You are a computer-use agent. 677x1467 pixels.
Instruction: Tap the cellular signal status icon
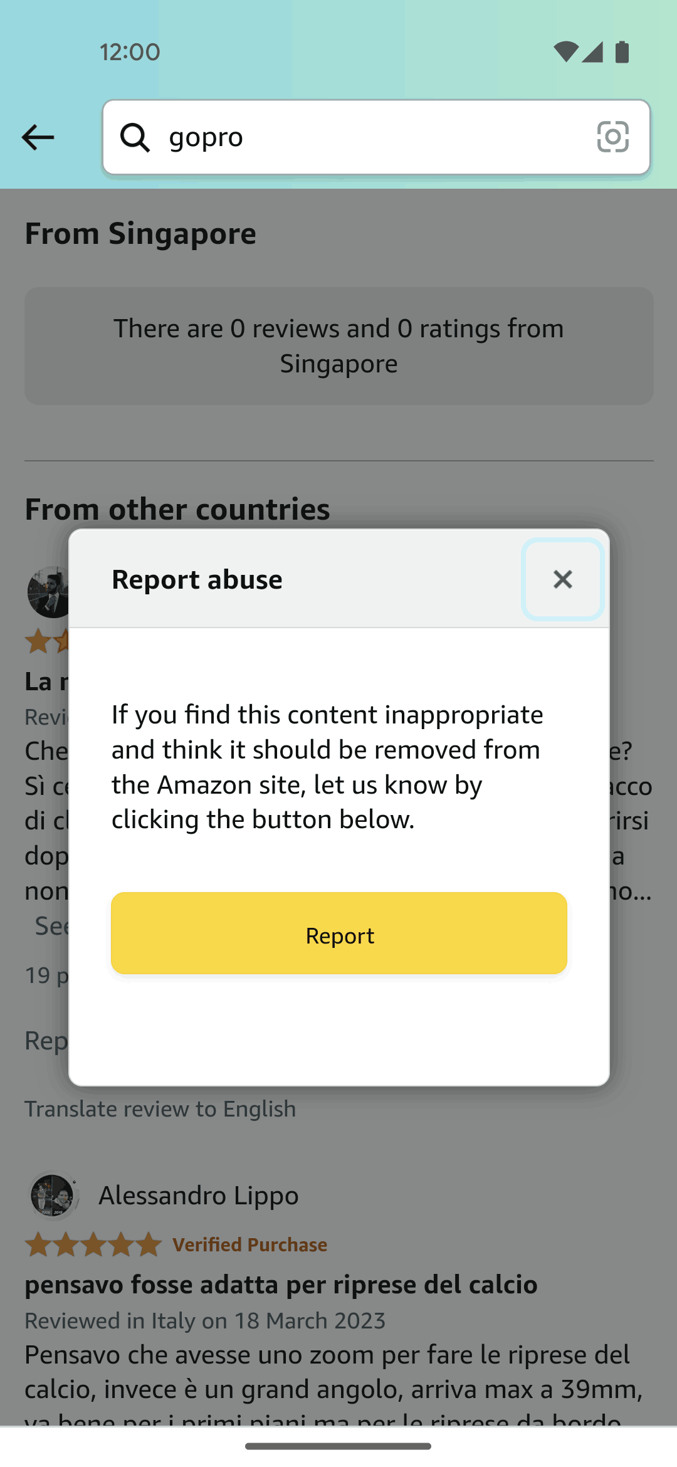(x=592, y=52)
